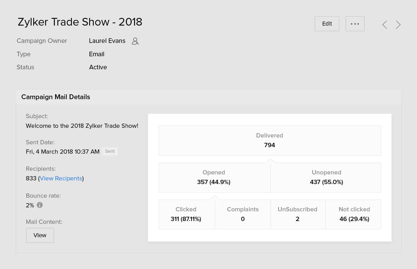Click the Campaign Mail Details section header
The height and width of the screenshot is (269, 417).
click(x=56, y=97)
